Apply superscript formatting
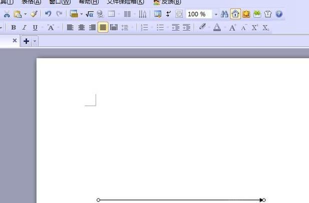Viewport: 309px width, 203px height. [x=255, y=28]
